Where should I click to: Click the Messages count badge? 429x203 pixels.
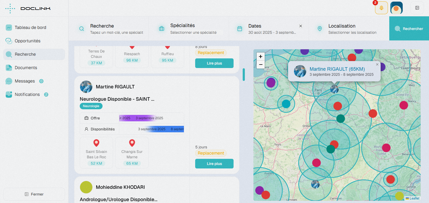point(41,81)
